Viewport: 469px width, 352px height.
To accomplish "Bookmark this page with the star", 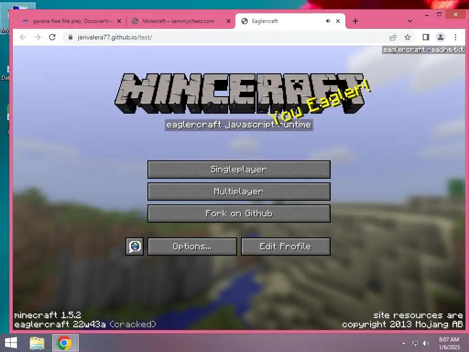I will 408,37.
